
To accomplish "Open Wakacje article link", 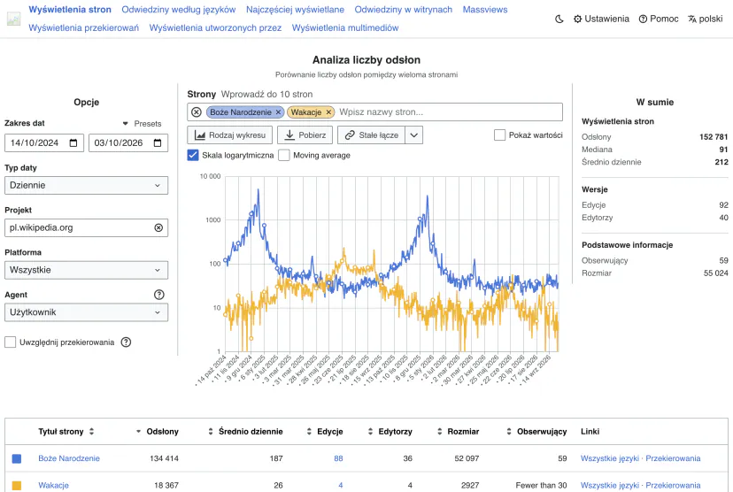I will [x=53, y=485].
